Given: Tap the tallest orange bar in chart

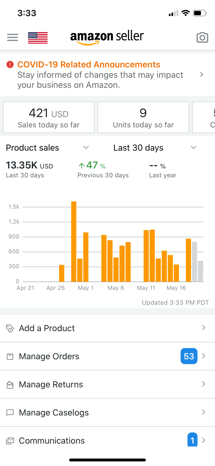Looking at the screenshot, I should click(74, 241).
